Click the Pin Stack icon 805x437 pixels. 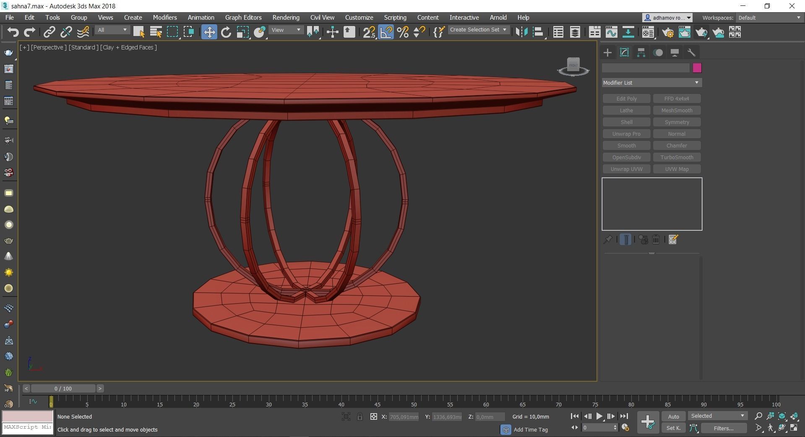pos(607,240)
